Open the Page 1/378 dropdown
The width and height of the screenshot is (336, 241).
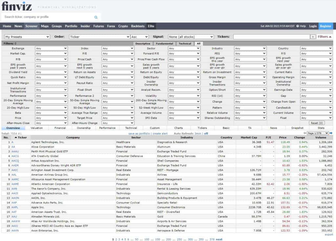pyautogui.click(x=318, y=133)
